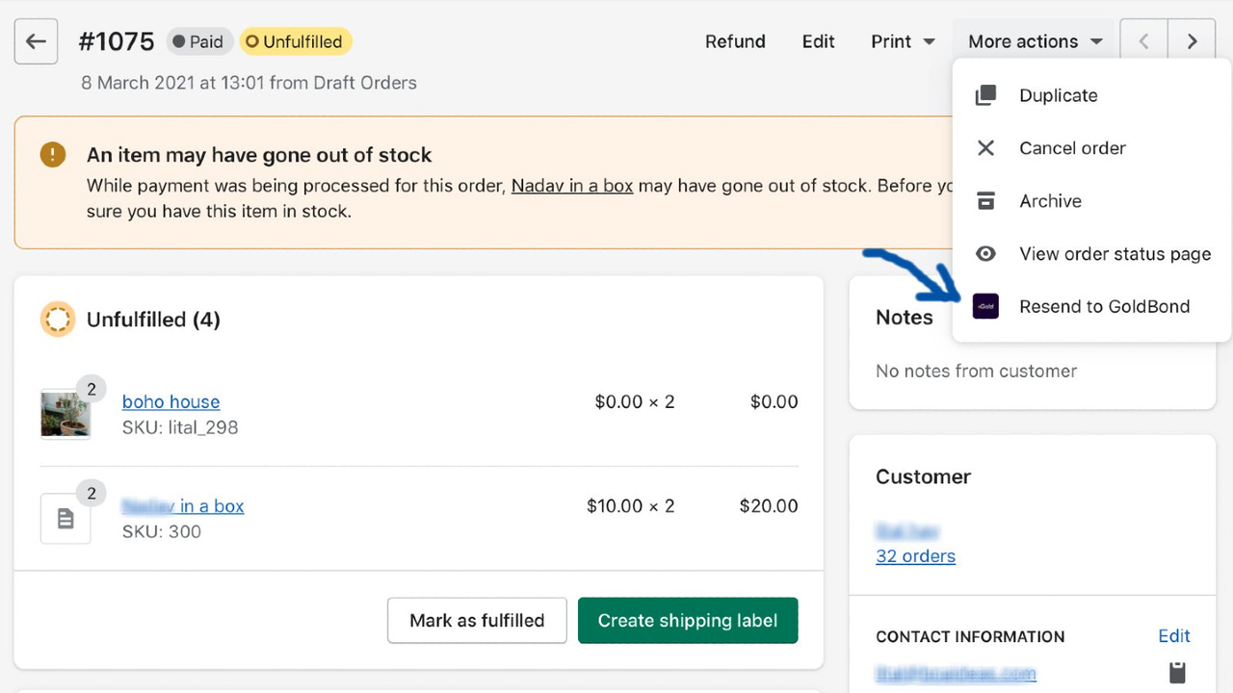Click the Unfulfilled status circle icon
The height and width of the screenshot is (693, 1233).
pos(58,320)
